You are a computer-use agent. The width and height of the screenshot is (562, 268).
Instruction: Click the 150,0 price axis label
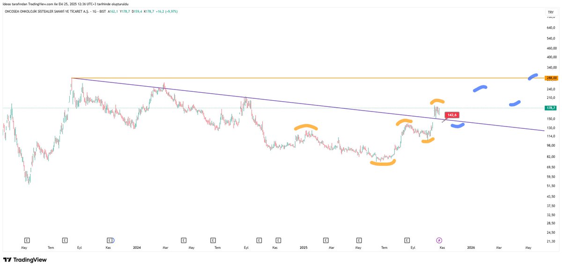[551, 119]
